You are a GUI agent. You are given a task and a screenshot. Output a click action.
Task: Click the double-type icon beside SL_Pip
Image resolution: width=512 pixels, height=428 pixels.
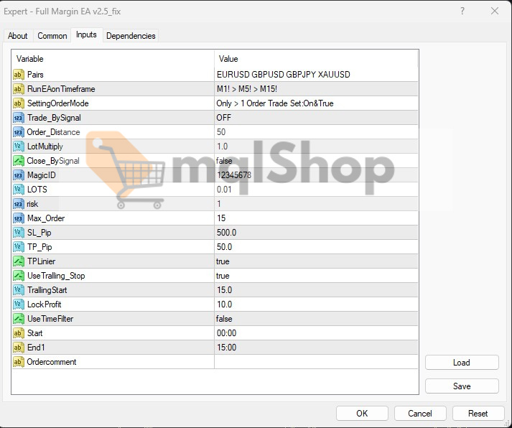click(19, 233)
